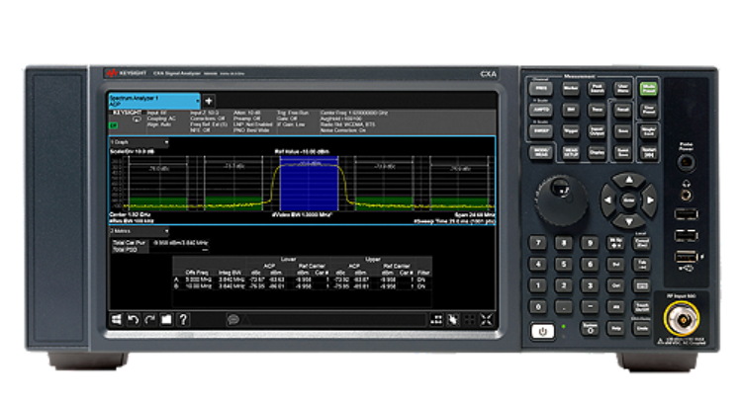Image resolution: width=742 pixels, height=402 pixels.
Task: Push the Help key on keypad
Action: point(615,329)
